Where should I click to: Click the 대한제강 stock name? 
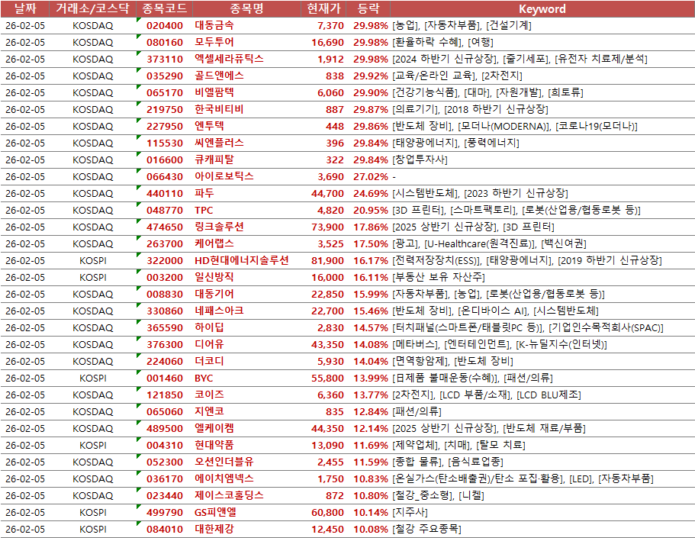point(214,529)
